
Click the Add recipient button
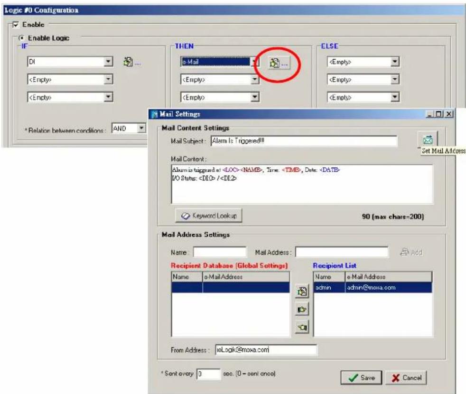tap(411, 252)
